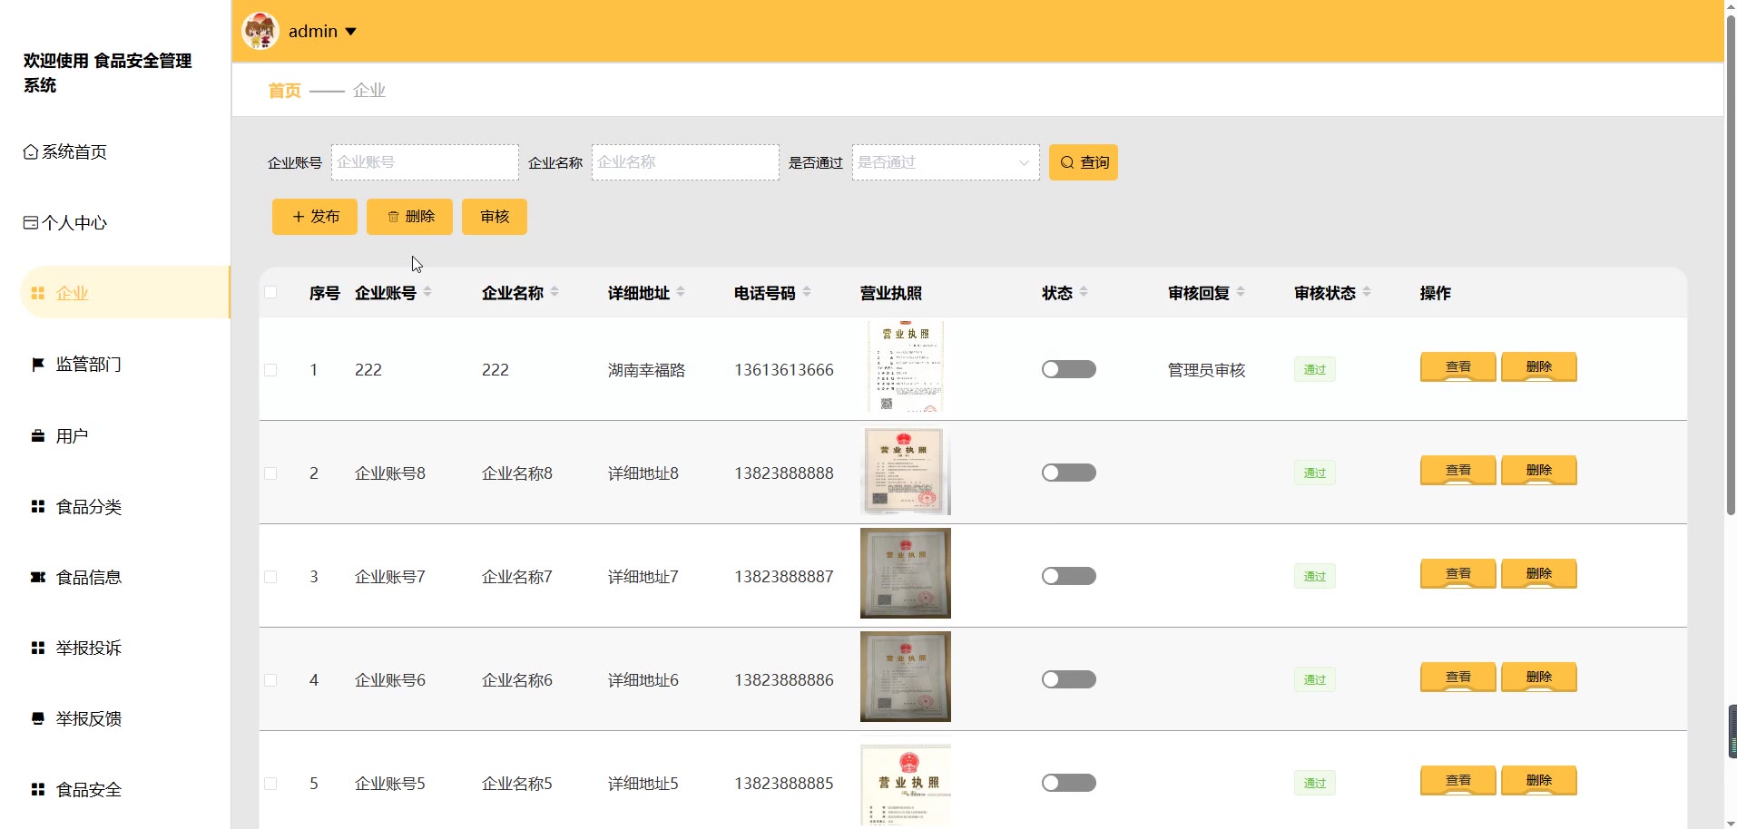Toggle the 状态 switch for account 222

(x=1068, y=369)
